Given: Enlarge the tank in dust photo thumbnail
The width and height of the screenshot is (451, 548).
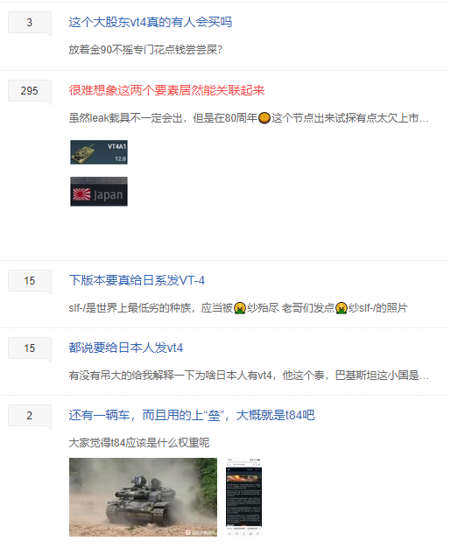Looking at the screenshot, I should (x=143, y=497).
